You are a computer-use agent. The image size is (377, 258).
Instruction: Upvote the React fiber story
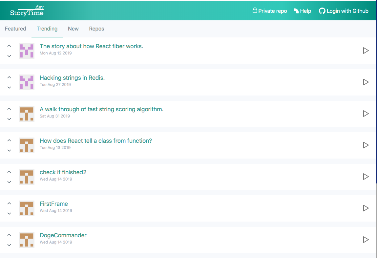9,46
